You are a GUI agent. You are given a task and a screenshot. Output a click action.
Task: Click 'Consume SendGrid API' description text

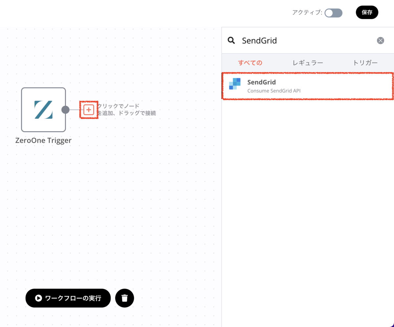[274, 91]
